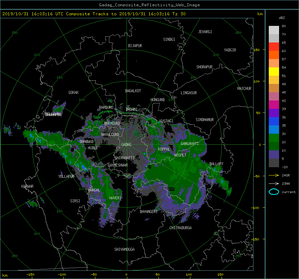The image size is (299, 279).
Task: Click the HUBLI city label
Action: (x=93, y=148)
